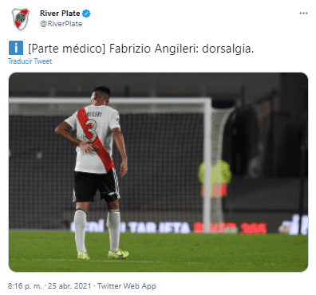Click the blurred yellow-vested person in background
316x295 pixels.
pos(215,179)
